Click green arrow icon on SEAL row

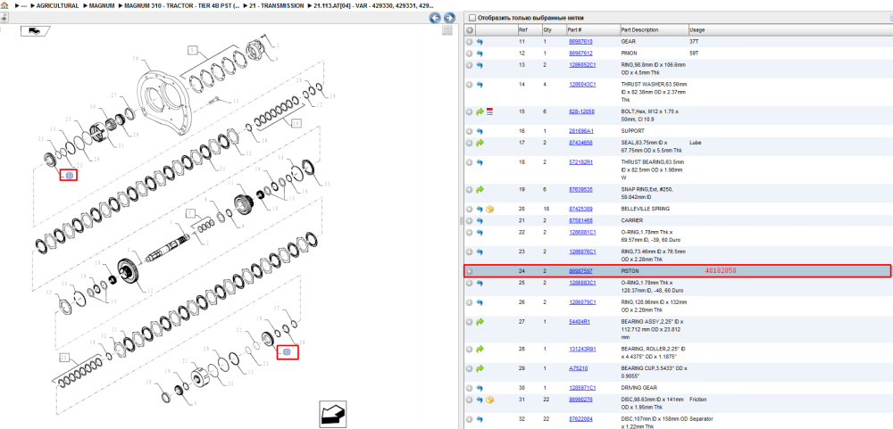click(480, 143)
